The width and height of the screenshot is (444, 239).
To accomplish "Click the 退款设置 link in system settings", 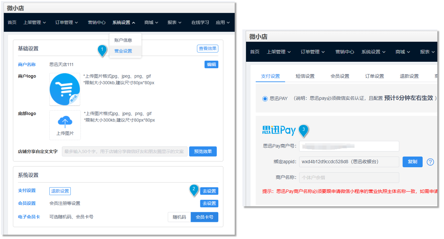I will pos(60,191).
